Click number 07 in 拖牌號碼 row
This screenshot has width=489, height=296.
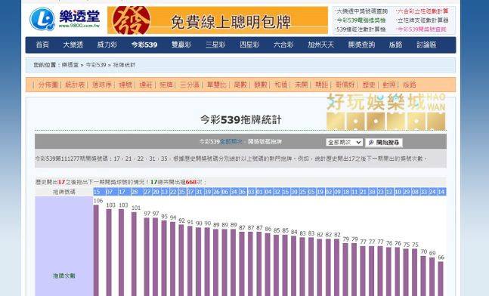[109, 192]
